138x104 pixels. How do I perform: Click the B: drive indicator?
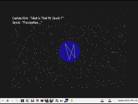pos(110,101)
